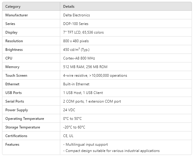Click the -20°C to 60°C storage value
The image size is (194, 157).
(74, 127)
